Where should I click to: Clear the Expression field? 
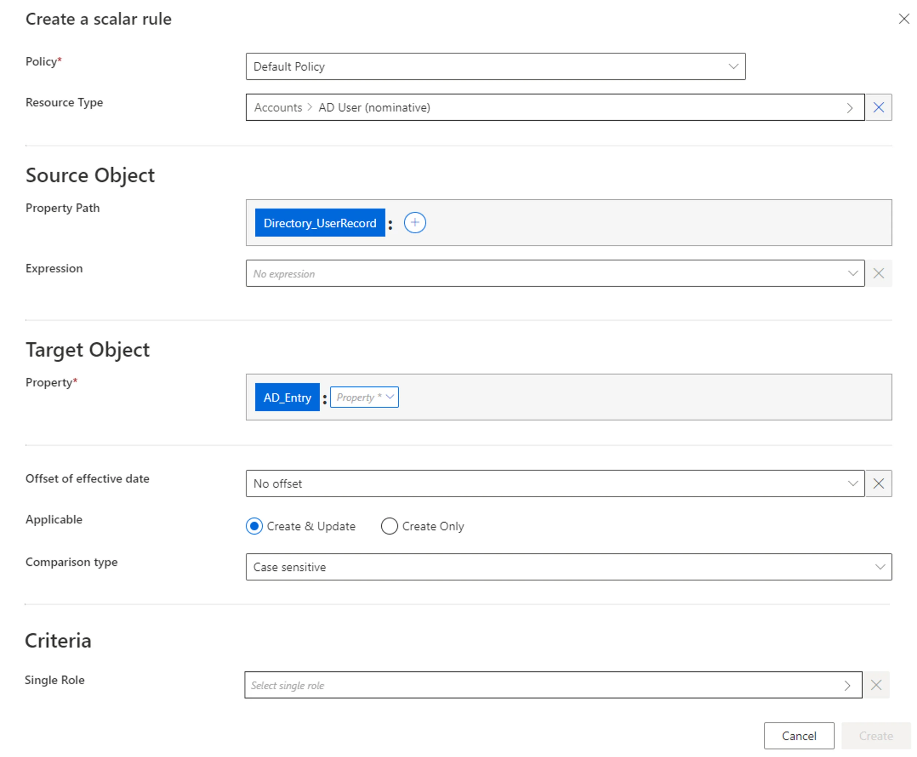tap(878, 274)
